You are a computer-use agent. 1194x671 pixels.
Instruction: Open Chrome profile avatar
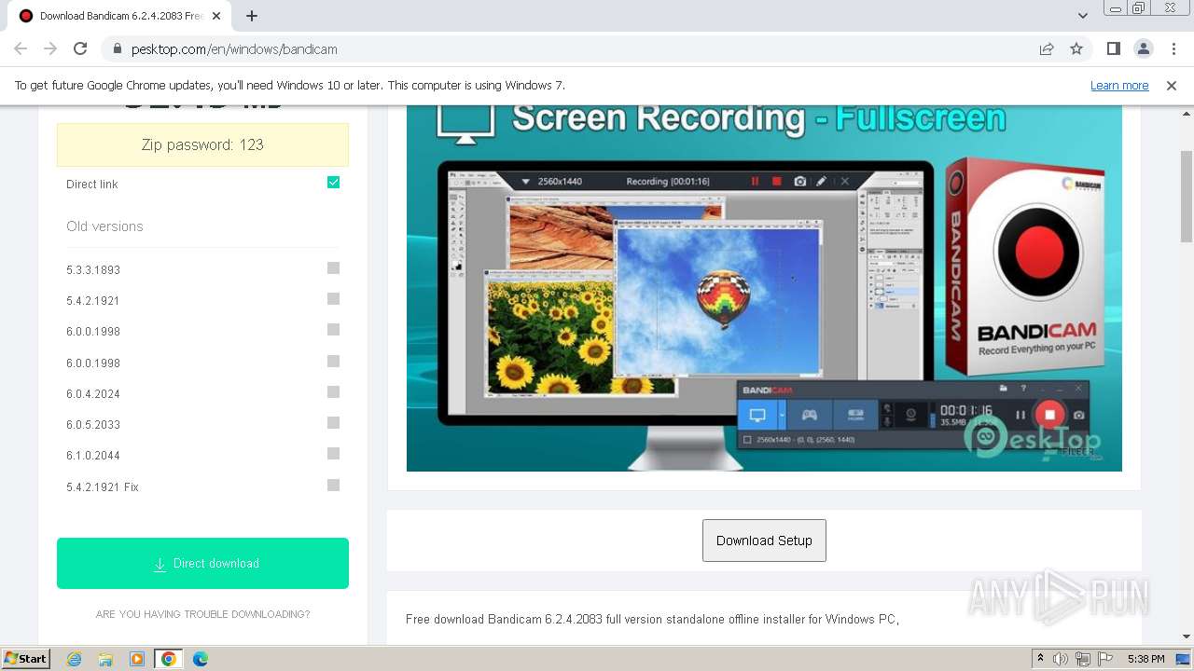[x=1143, y=48]
